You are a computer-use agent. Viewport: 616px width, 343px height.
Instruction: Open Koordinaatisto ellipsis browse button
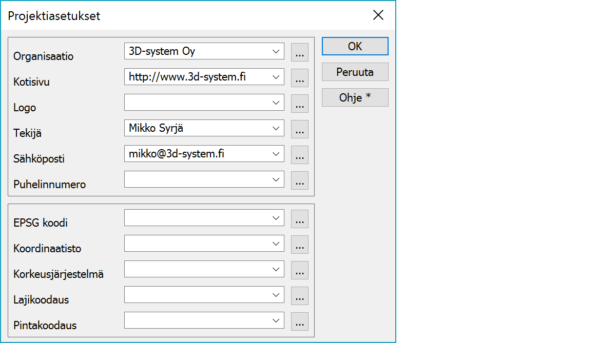300,244
